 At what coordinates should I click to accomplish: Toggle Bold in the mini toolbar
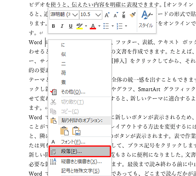tap(53, 26)
